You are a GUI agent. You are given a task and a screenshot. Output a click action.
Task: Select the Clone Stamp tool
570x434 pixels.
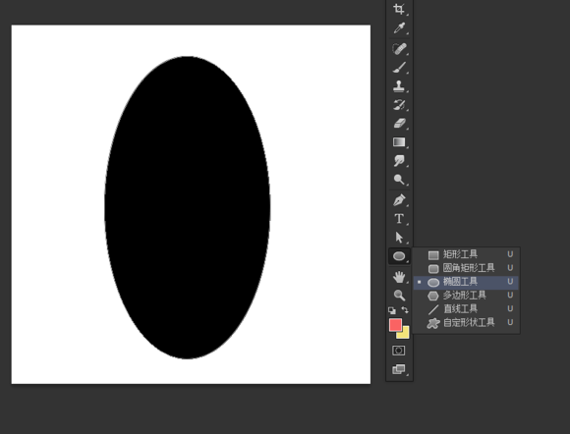pos(399,86)
